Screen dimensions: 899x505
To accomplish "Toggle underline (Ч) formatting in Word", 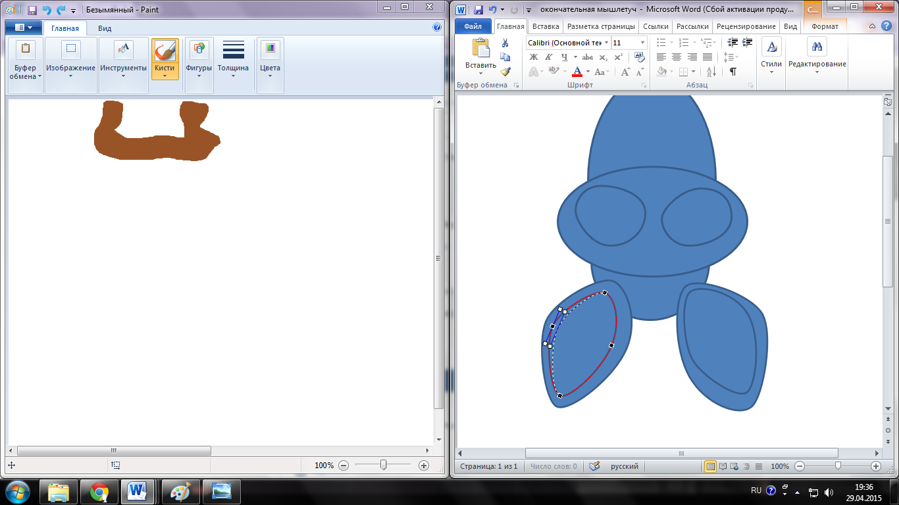I will [x=565, y=57].
